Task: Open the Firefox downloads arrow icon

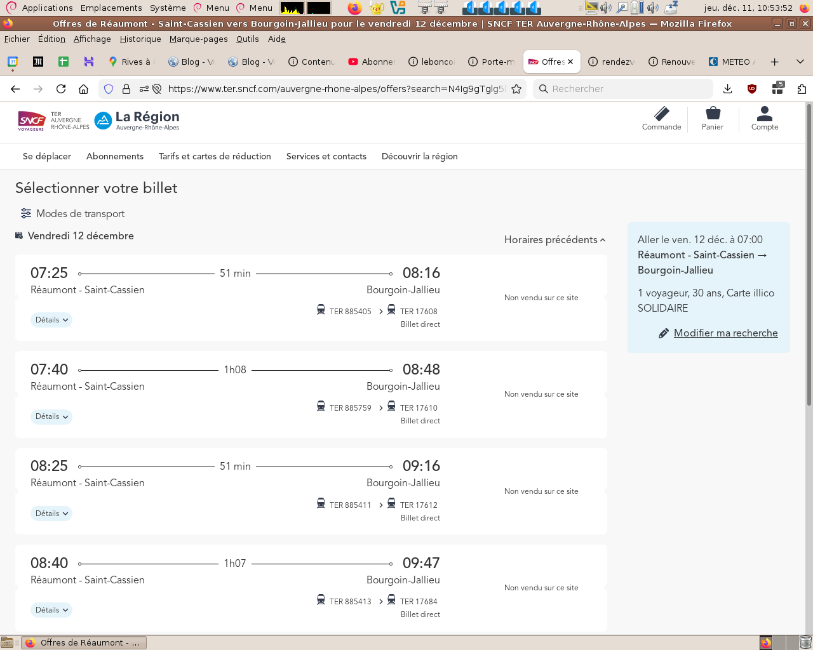Action: click(x=728, y=89)
